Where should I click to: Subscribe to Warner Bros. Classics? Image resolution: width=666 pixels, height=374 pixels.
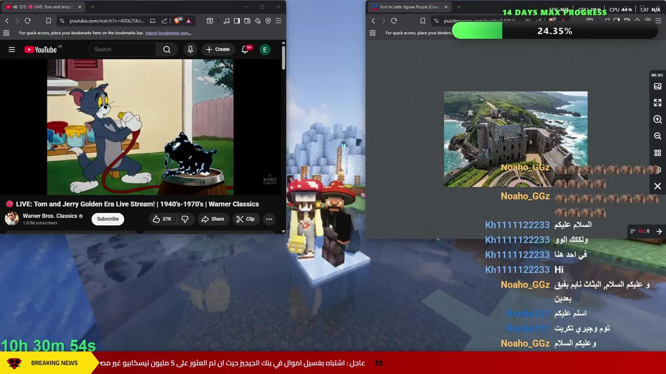click(108, 219)
